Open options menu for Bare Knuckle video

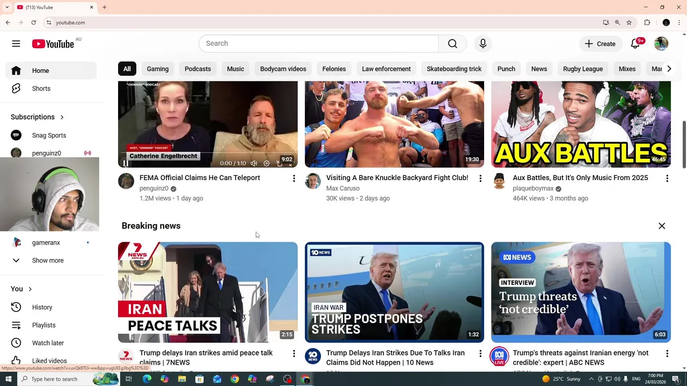pos(480,179)
